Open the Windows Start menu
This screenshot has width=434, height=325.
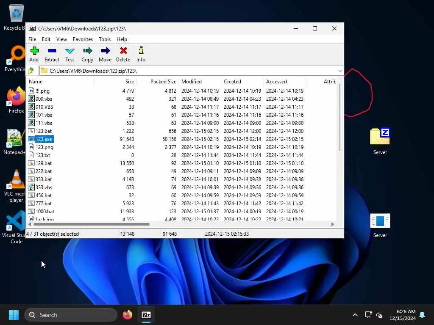pos(14,315)
